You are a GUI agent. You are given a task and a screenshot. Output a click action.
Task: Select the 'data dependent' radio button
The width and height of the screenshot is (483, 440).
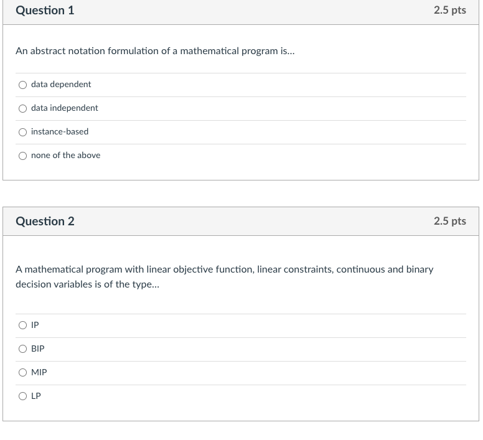(22, 85)
